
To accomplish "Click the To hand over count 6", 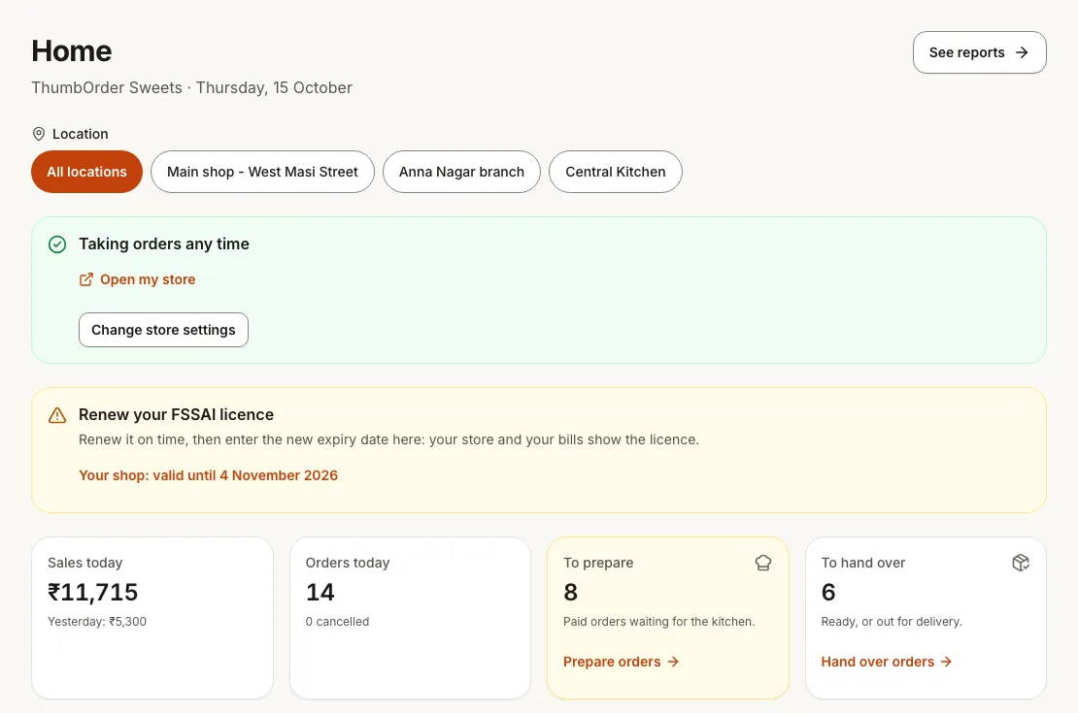I will (x=828, y=592).
